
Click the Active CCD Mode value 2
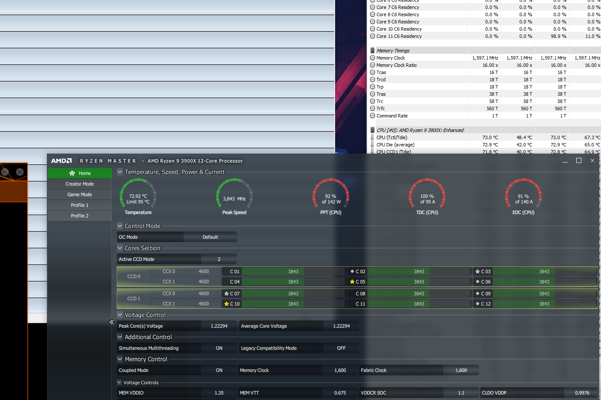pos(219,259)
